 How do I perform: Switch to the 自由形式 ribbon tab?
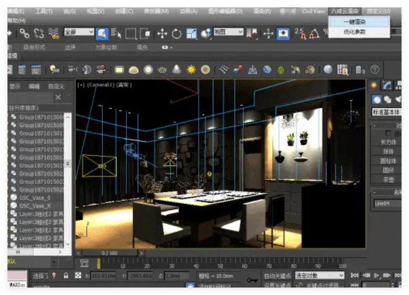[34, 47]
